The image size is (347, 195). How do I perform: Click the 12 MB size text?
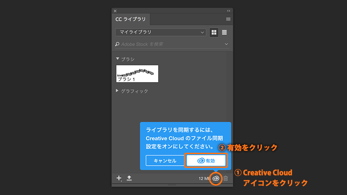(x=204, y=178)
